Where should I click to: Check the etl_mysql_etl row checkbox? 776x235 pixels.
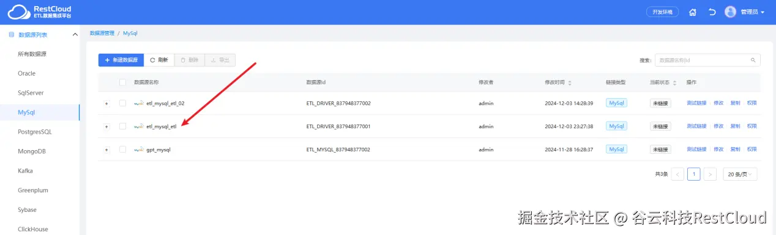pyautogui.click(x=122, y=126)
